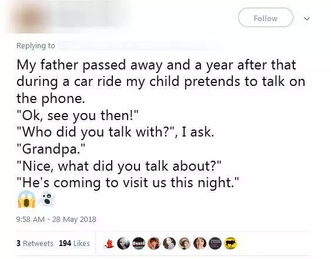The image size is (331, 259).
Task: Click the tweet text about Grandpa
Action: click(x=161, y=124)
